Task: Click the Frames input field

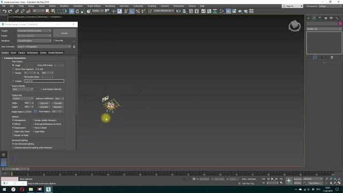Action: pyautogui.click(x=44, y=81)
